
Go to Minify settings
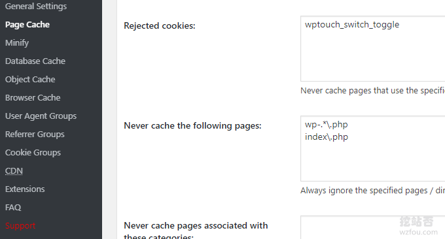point(17,42)
